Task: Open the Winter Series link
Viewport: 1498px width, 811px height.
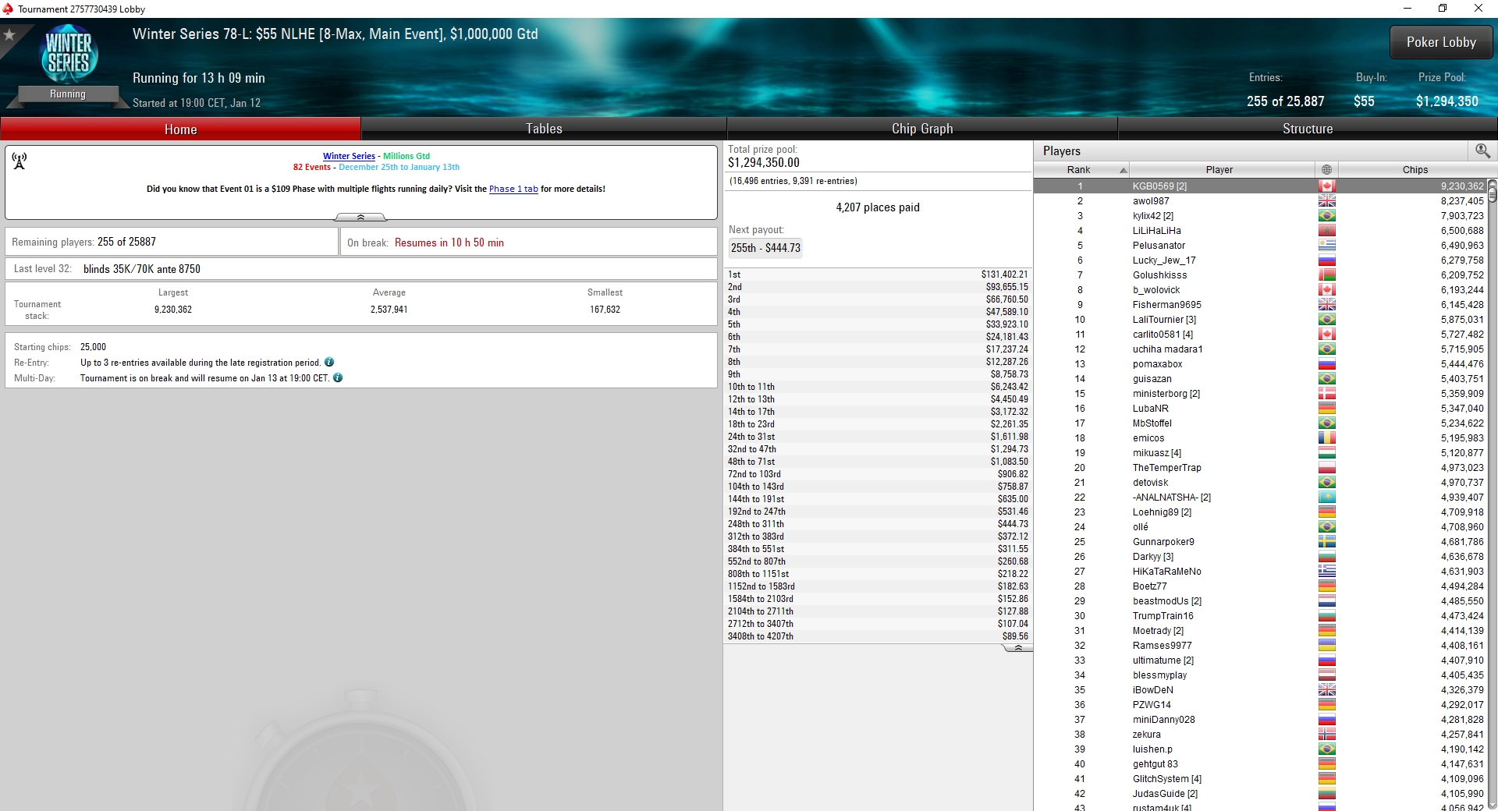Action: tap(349, 156)
